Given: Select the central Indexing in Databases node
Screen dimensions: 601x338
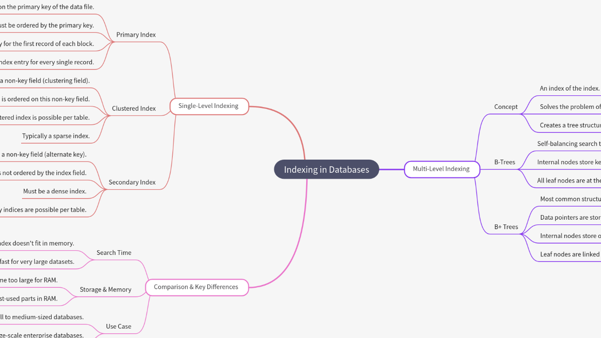Looking at the screenshot, I should (x=326, y=169).
